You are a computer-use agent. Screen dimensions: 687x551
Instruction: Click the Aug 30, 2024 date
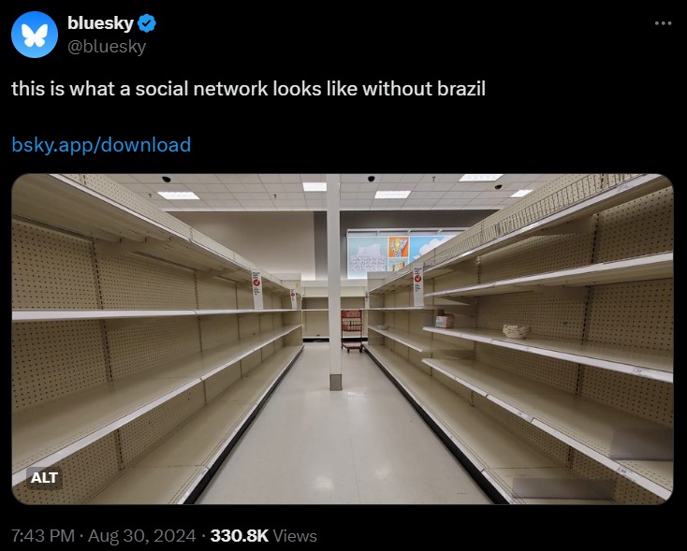(141, 536)
